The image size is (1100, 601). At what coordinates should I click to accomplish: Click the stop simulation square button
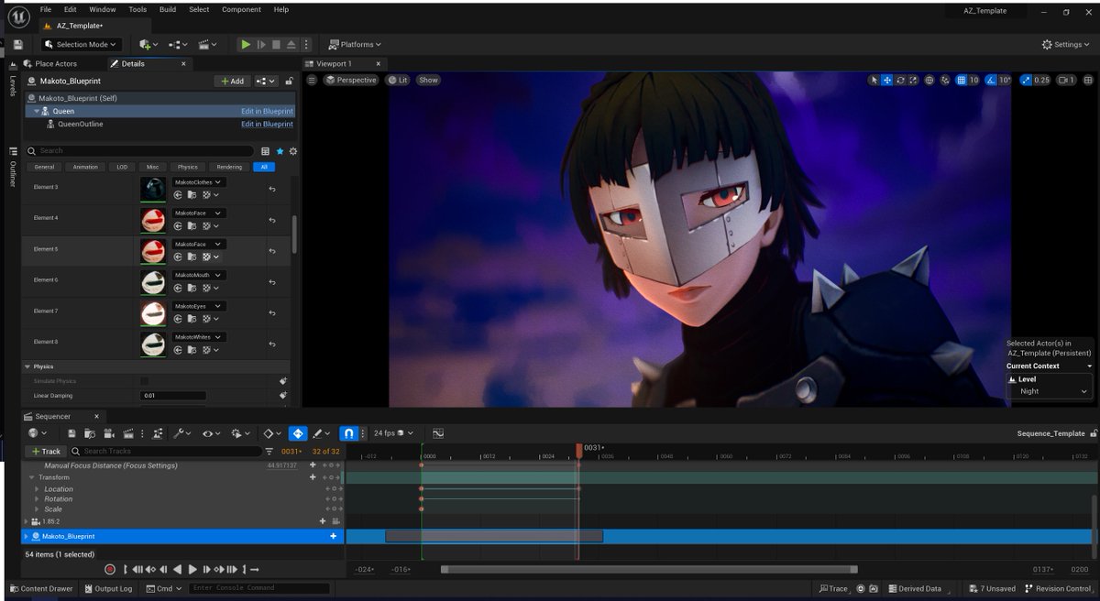[x=276, y=44]
